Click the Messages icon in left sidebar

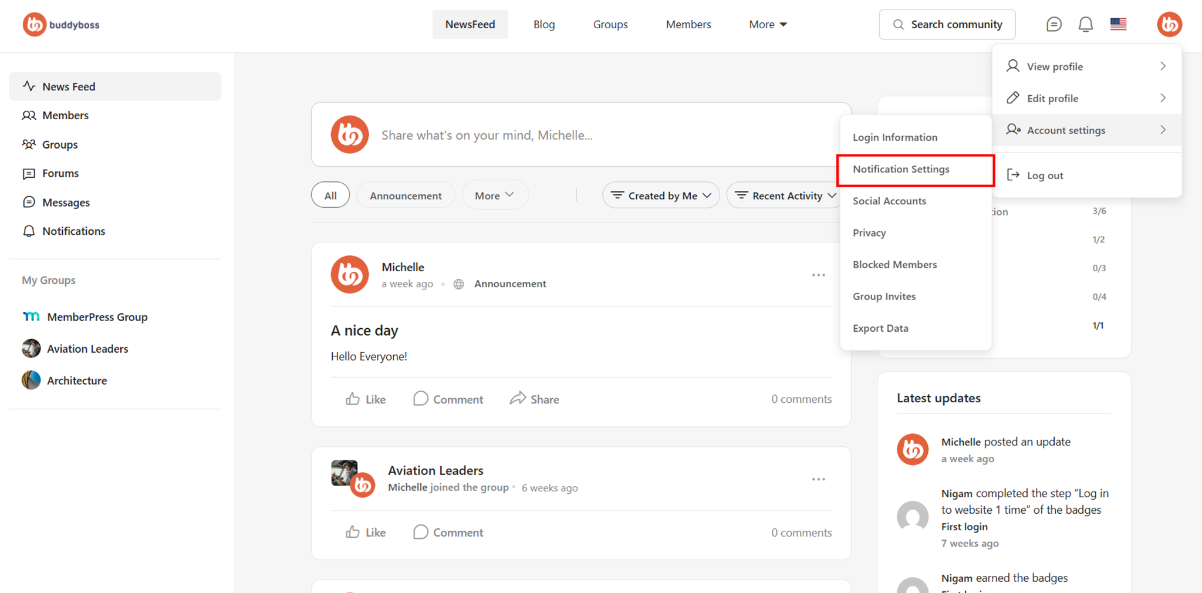tap(29, 202)
